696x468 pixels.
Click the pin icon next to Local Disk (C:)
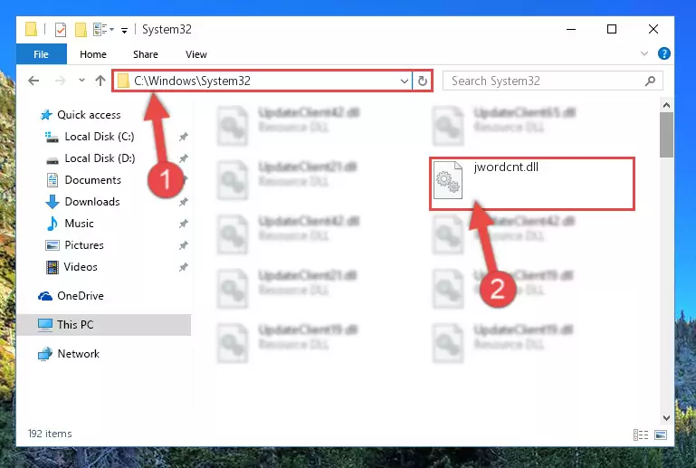click(x=184, y=137)
